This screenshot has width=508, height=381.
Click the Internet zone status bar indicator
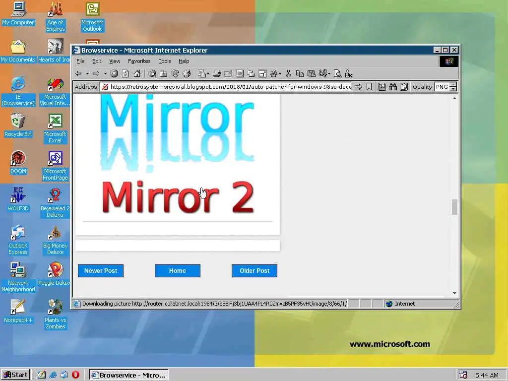[401, 304]
